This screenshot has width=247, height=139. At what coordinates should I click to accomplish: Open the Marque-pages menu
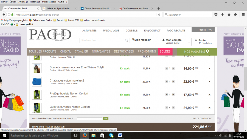point(49,2)
